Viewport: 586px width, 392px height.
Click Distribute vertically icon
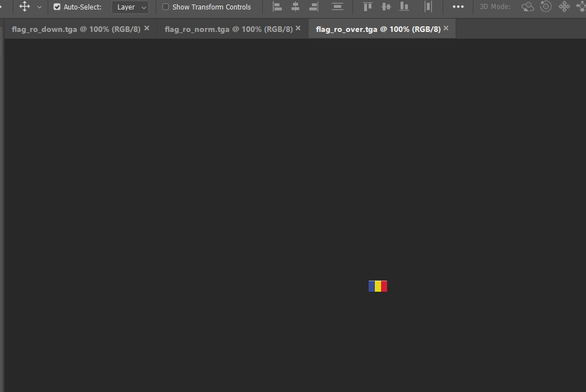(x=337, y=7)
